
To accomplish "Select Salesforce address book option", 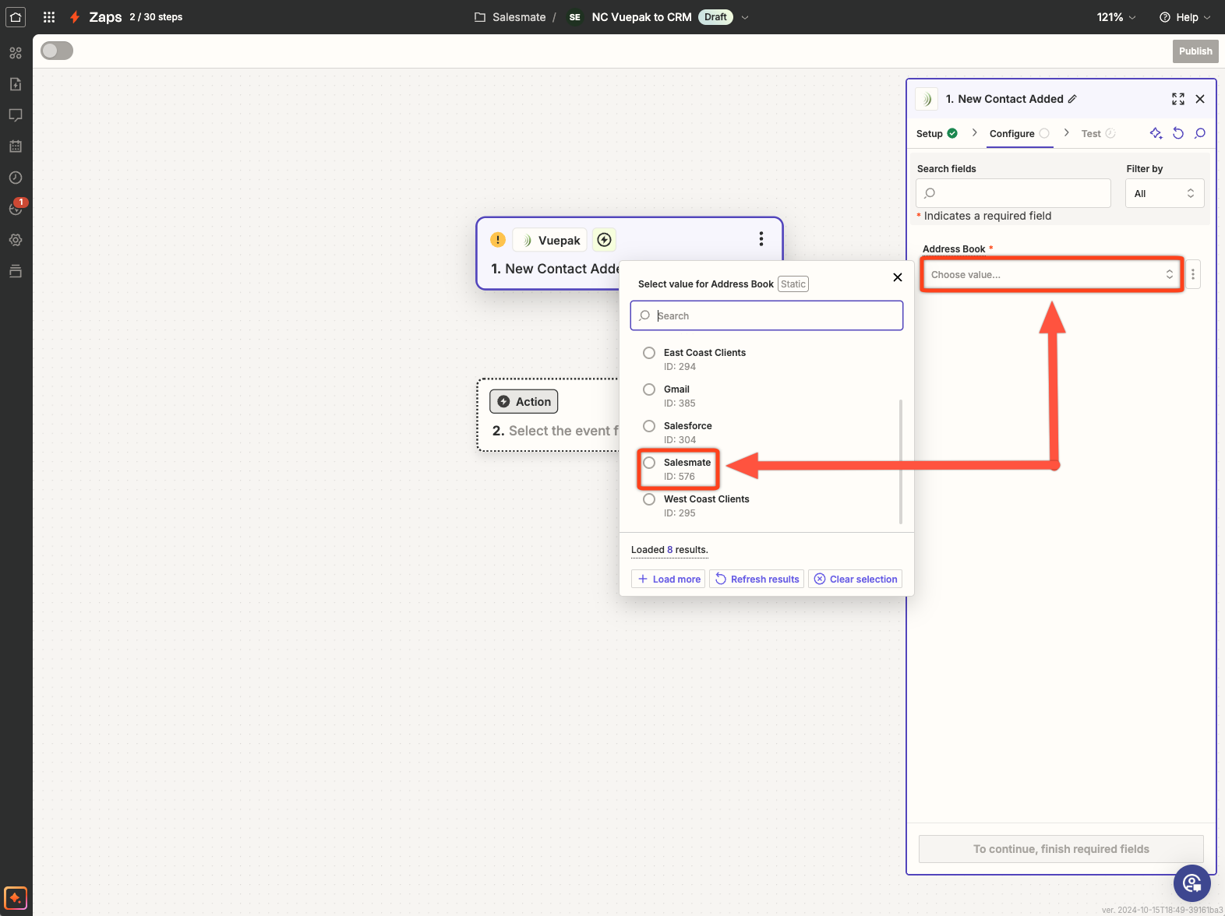I will 649,426.
